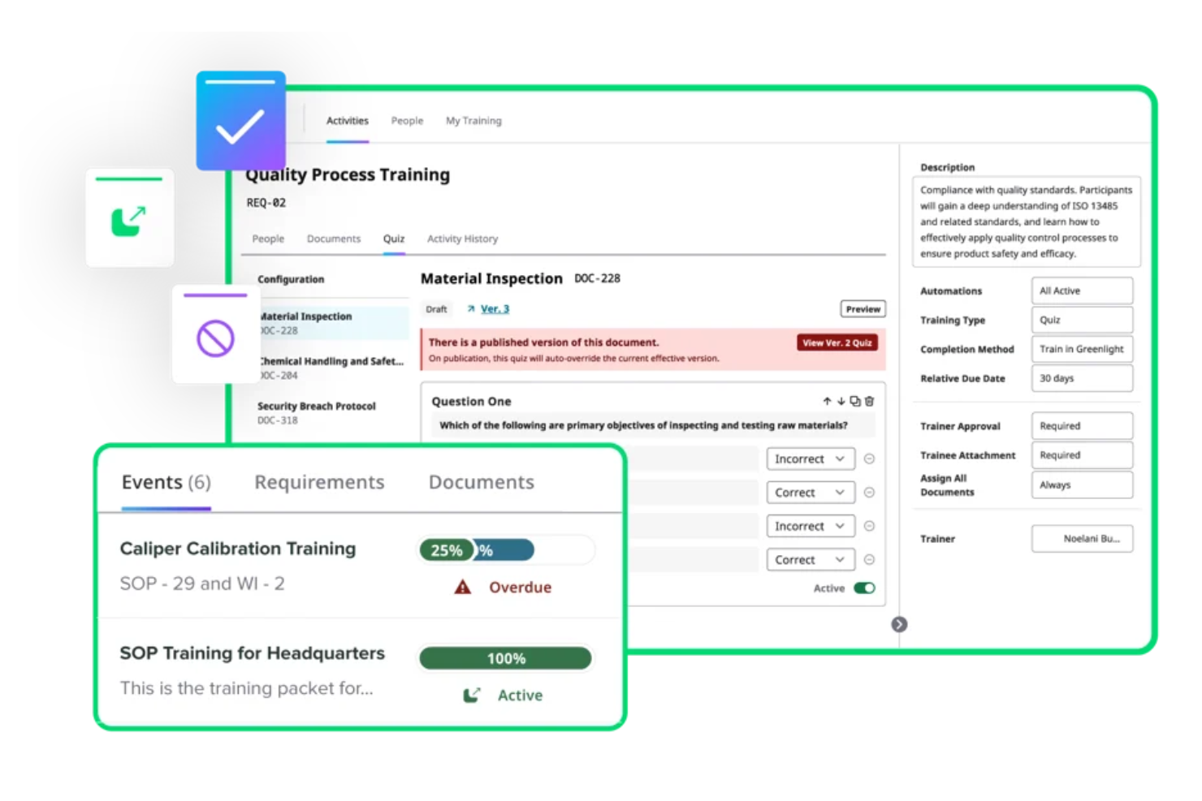Remove the first Incorrect answer option

(x=869, y=459)
